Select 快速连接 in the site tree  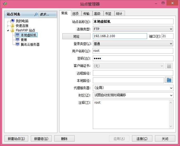point(22,26)
